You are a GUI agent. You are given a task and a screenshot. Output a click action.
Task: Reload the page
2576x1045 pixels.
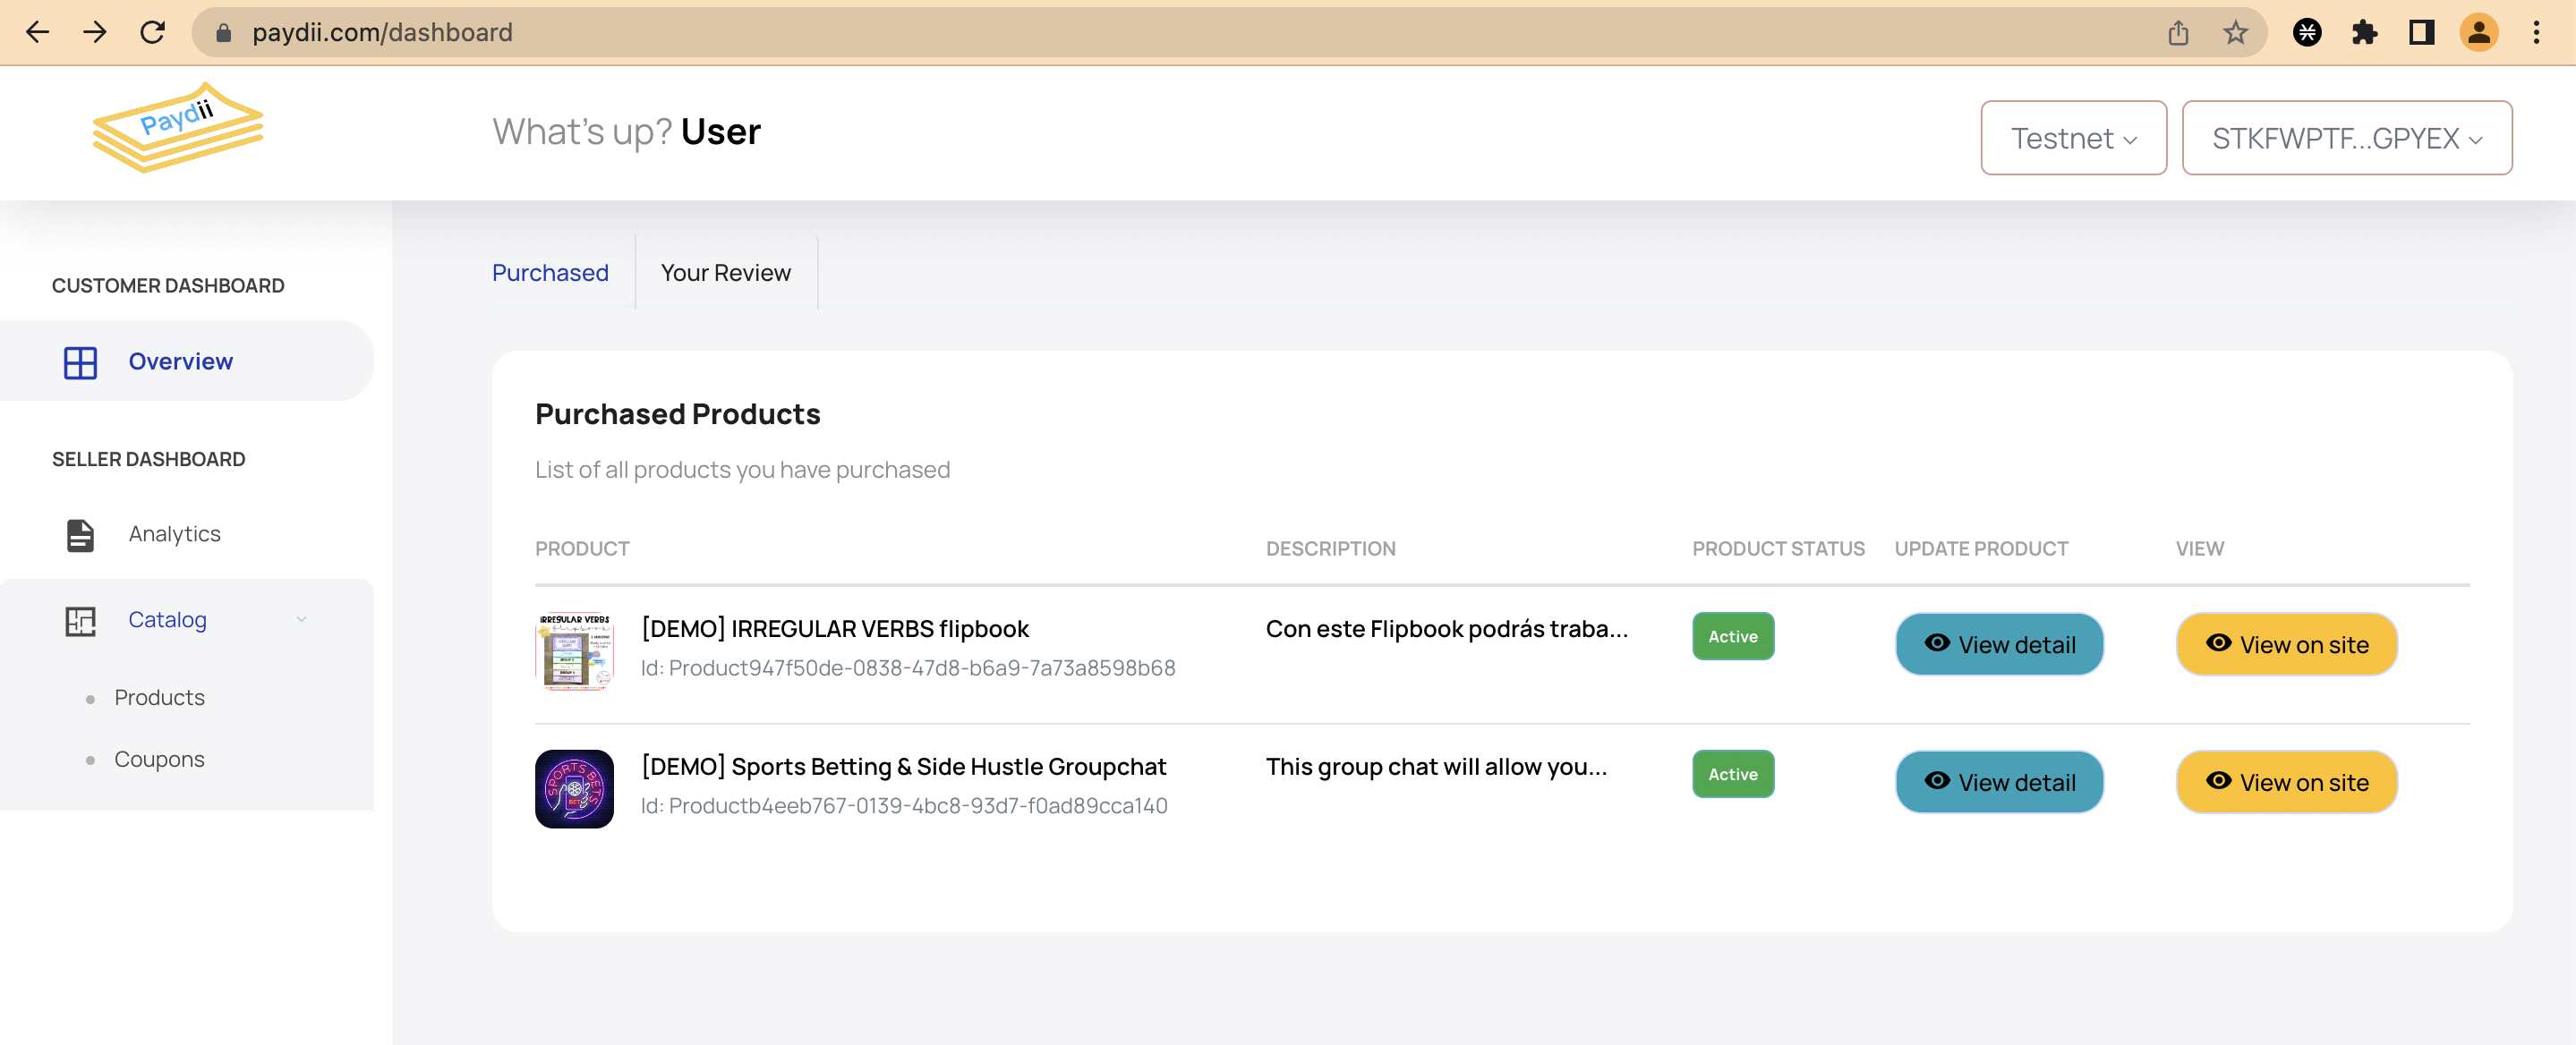pyautogui.click(x=152, y=33)
